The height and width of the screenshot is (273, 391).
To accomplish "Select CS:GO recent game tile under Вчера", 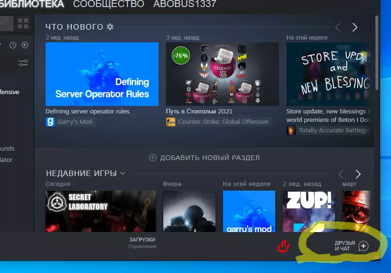I will click(x=189, y=211).
